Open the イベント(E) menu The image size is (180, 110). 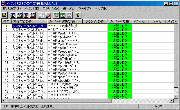pos(31,9)
